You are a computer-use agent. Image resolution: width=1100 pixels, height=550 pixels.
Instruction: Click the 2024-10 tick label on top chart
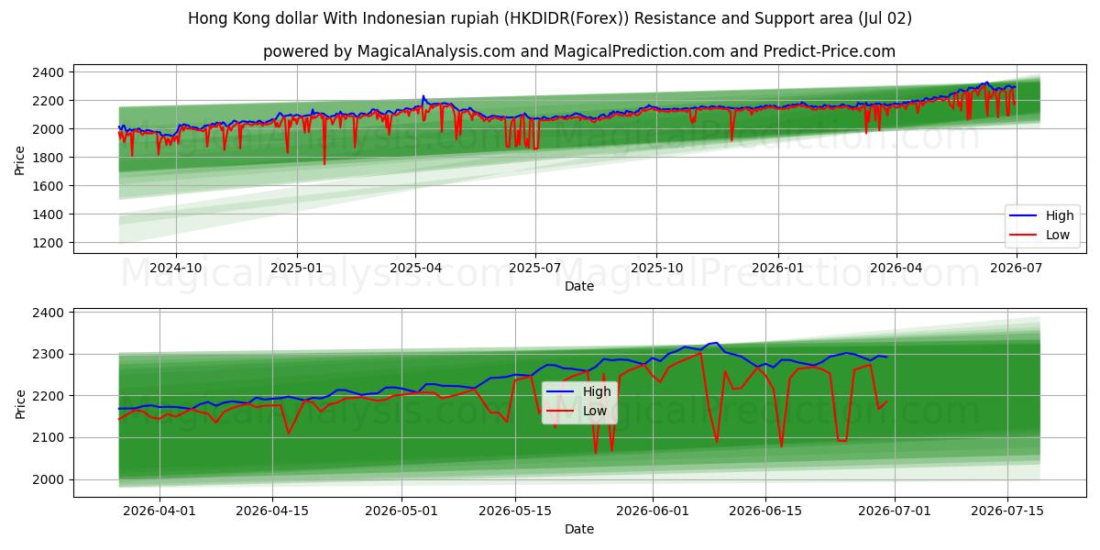176,269
